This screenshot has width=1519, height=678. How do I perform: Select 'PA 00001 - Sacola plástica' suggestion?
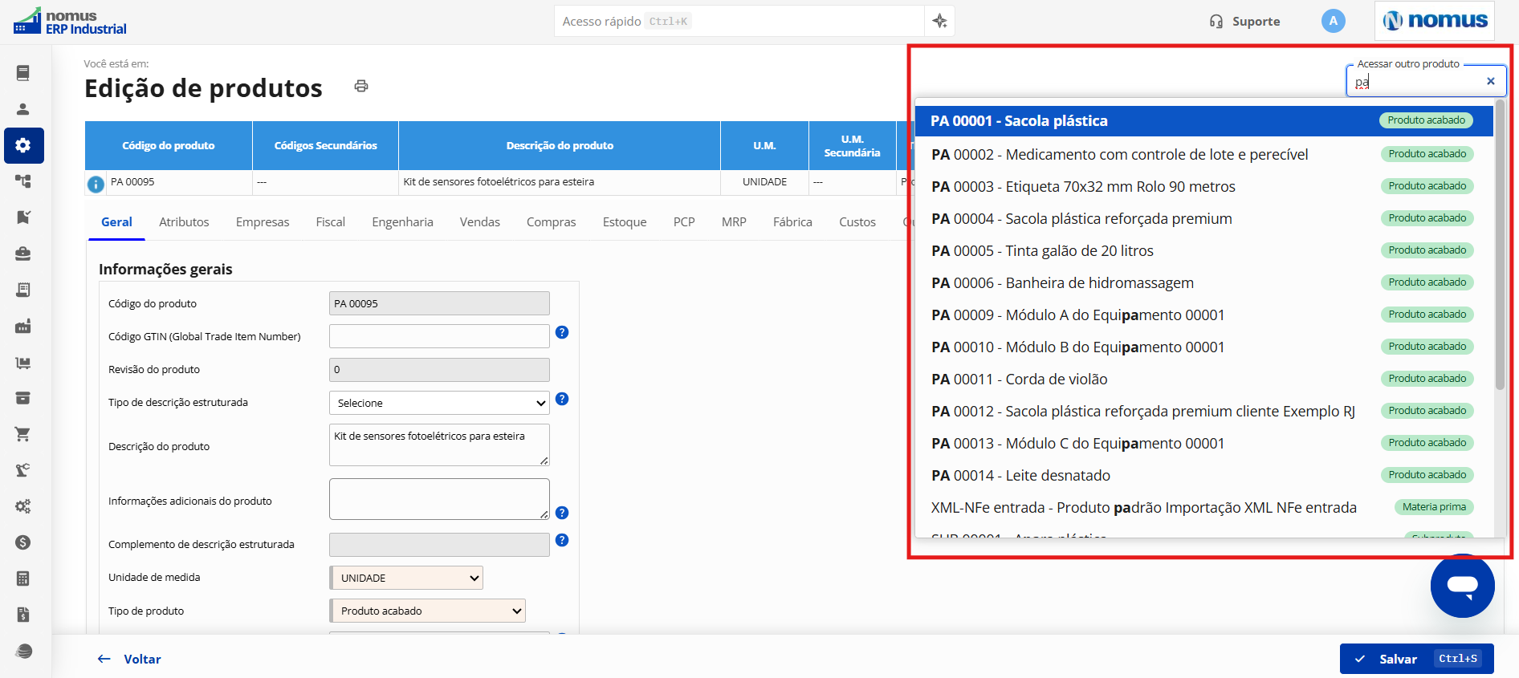point(1204,120)
